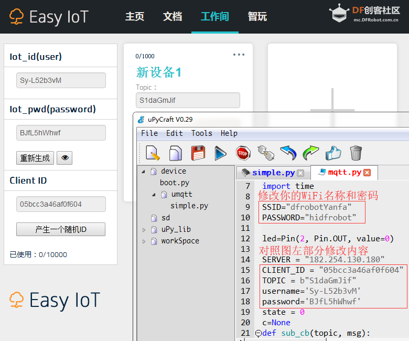Click the import time code line

coord(288,186)
